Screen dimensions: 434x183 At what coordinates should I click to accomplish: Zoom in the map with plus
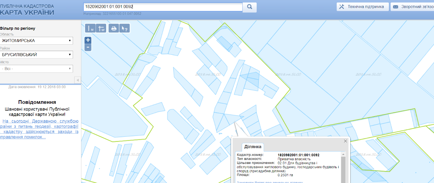coord(88,40)
